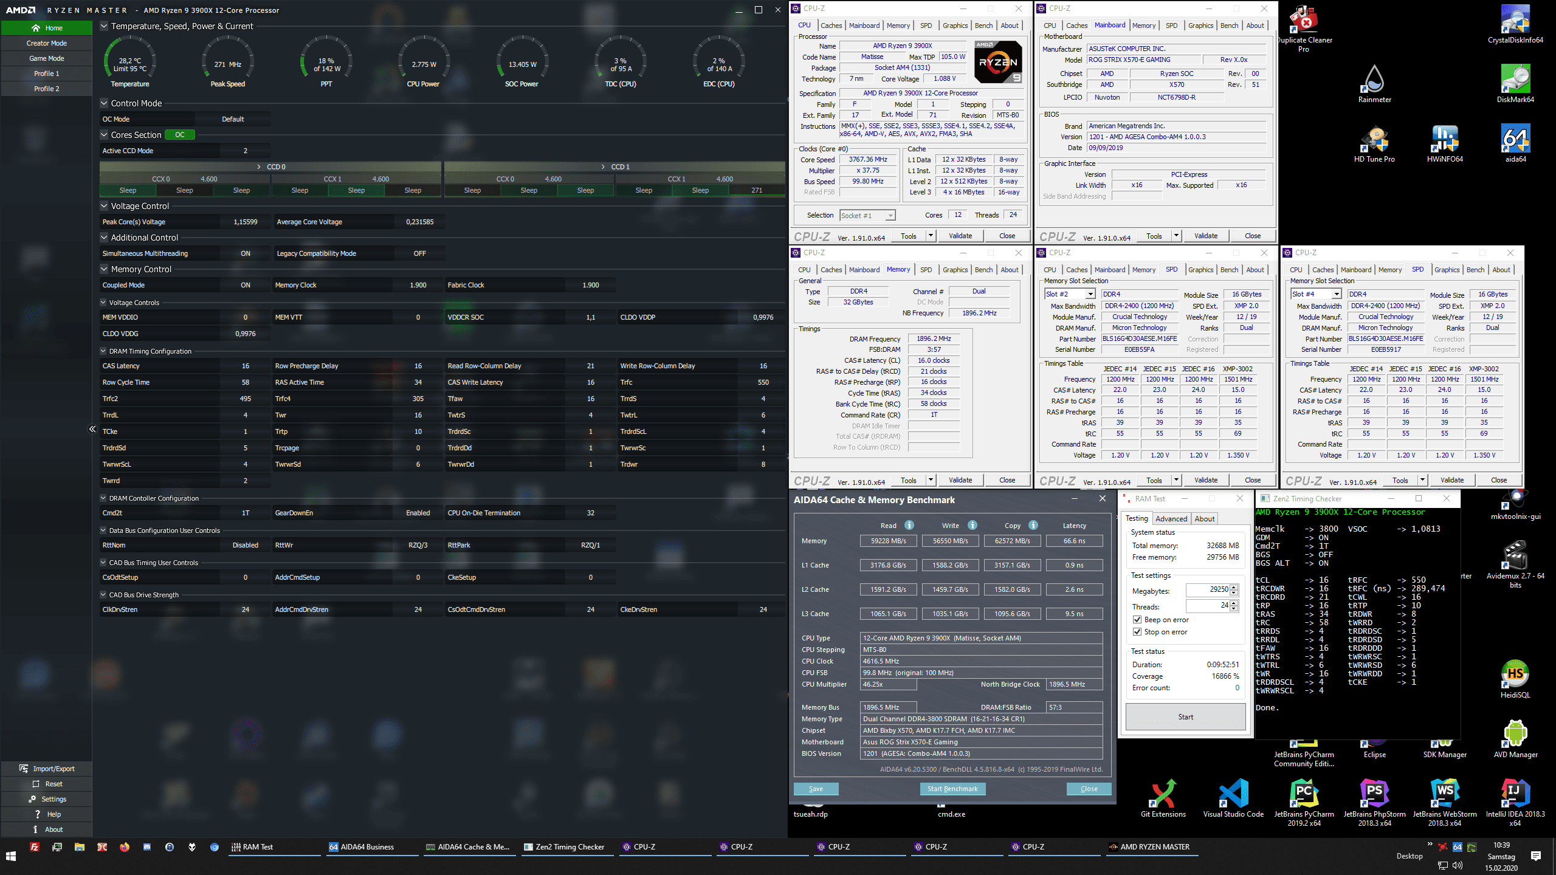Open File Explorer from the taskbar
The width and height of the screenshot is (1556, 875).
80,847
